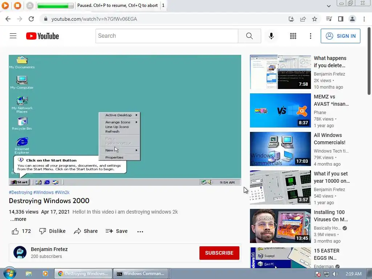Click the #Destroying hashtag link
The height and width of the screenshot is (279, 372).
point(20,193)
